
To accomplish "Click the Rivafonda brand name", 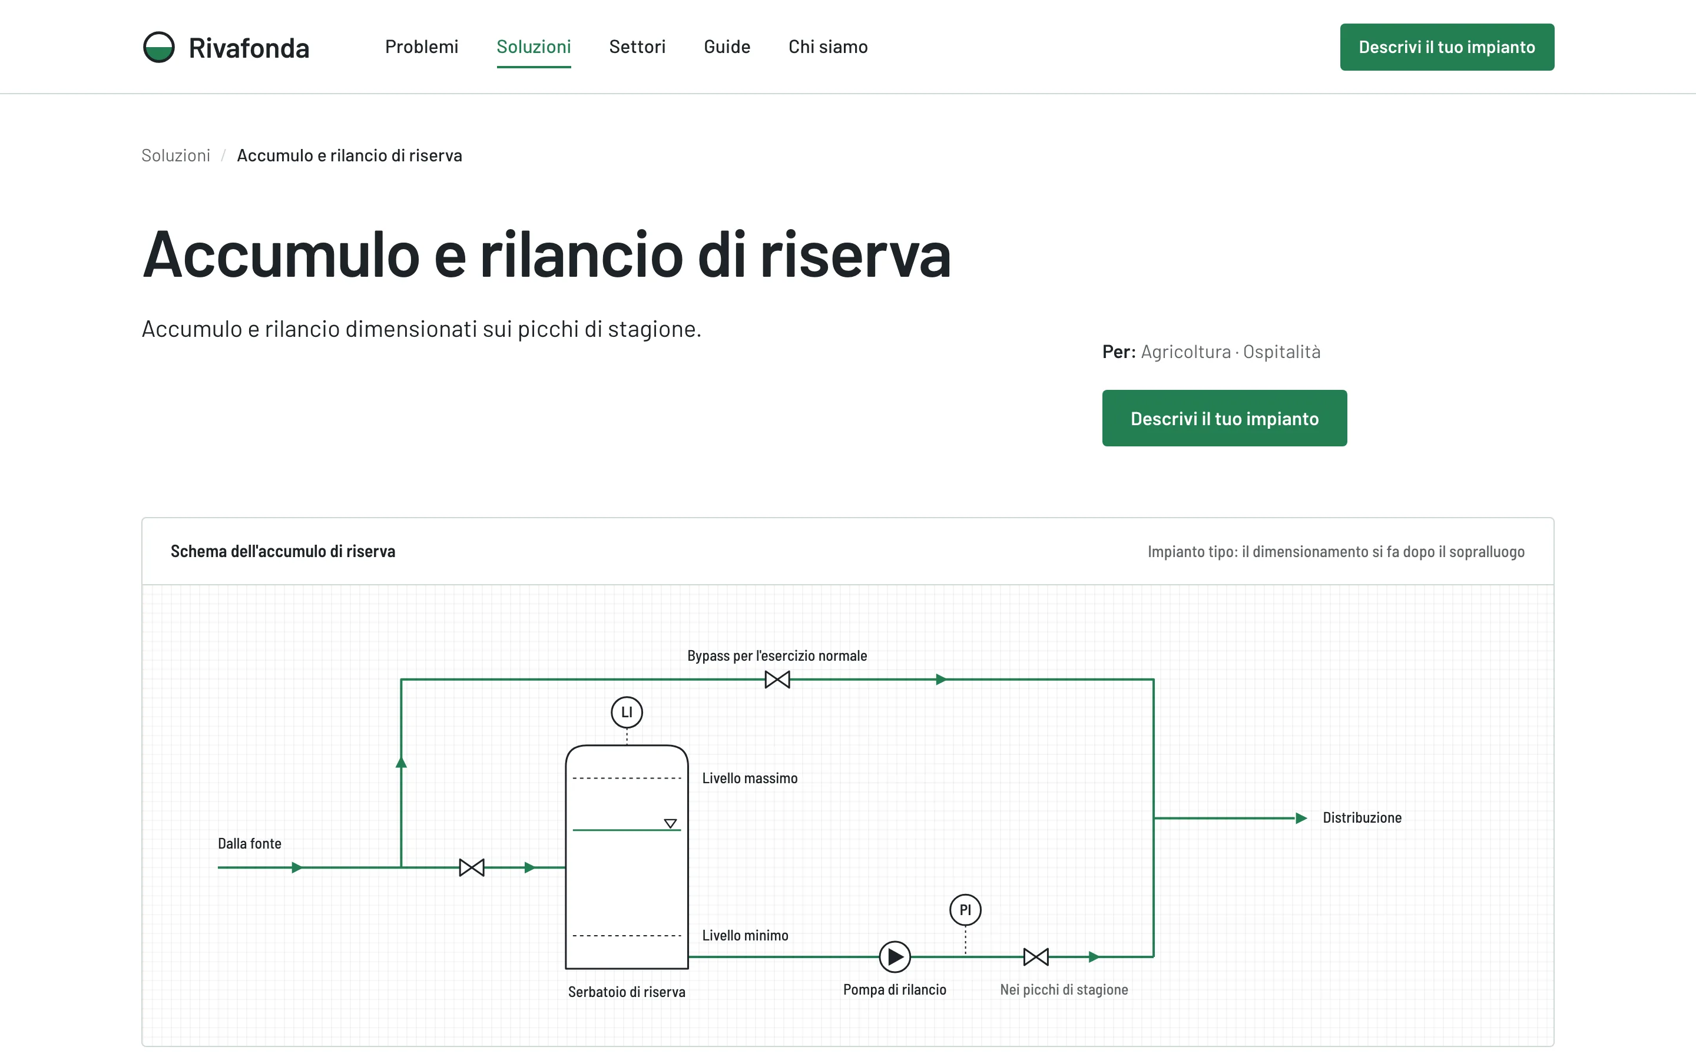I will 249,48.
